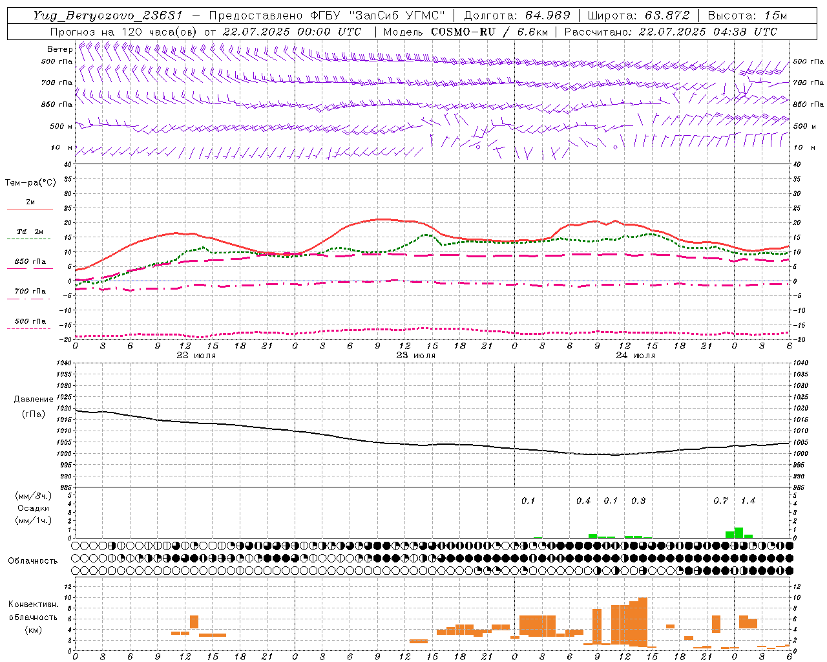Select the provider text ФГБУ "ЗапСиб УГМС"
The image size is (827, 662).
[377, 16]
